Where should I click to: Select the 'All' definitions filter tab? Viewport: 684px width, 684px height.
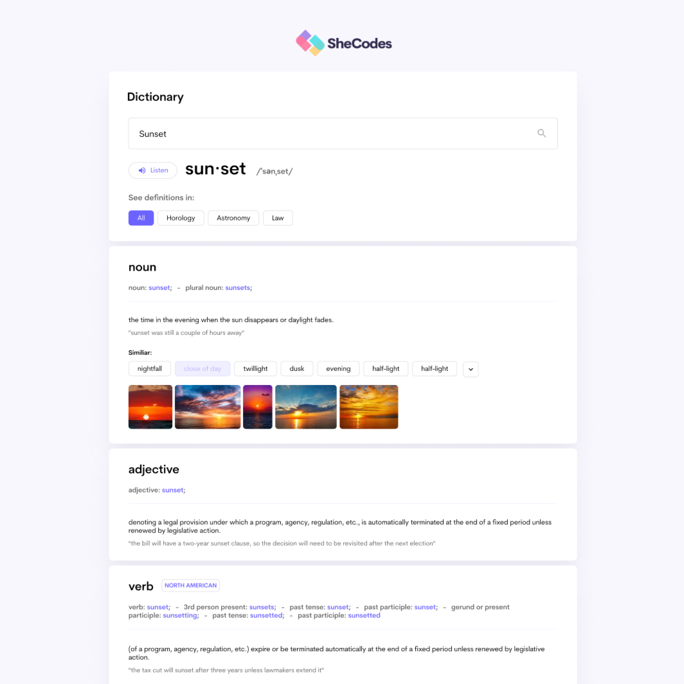[x=140, y=217]
